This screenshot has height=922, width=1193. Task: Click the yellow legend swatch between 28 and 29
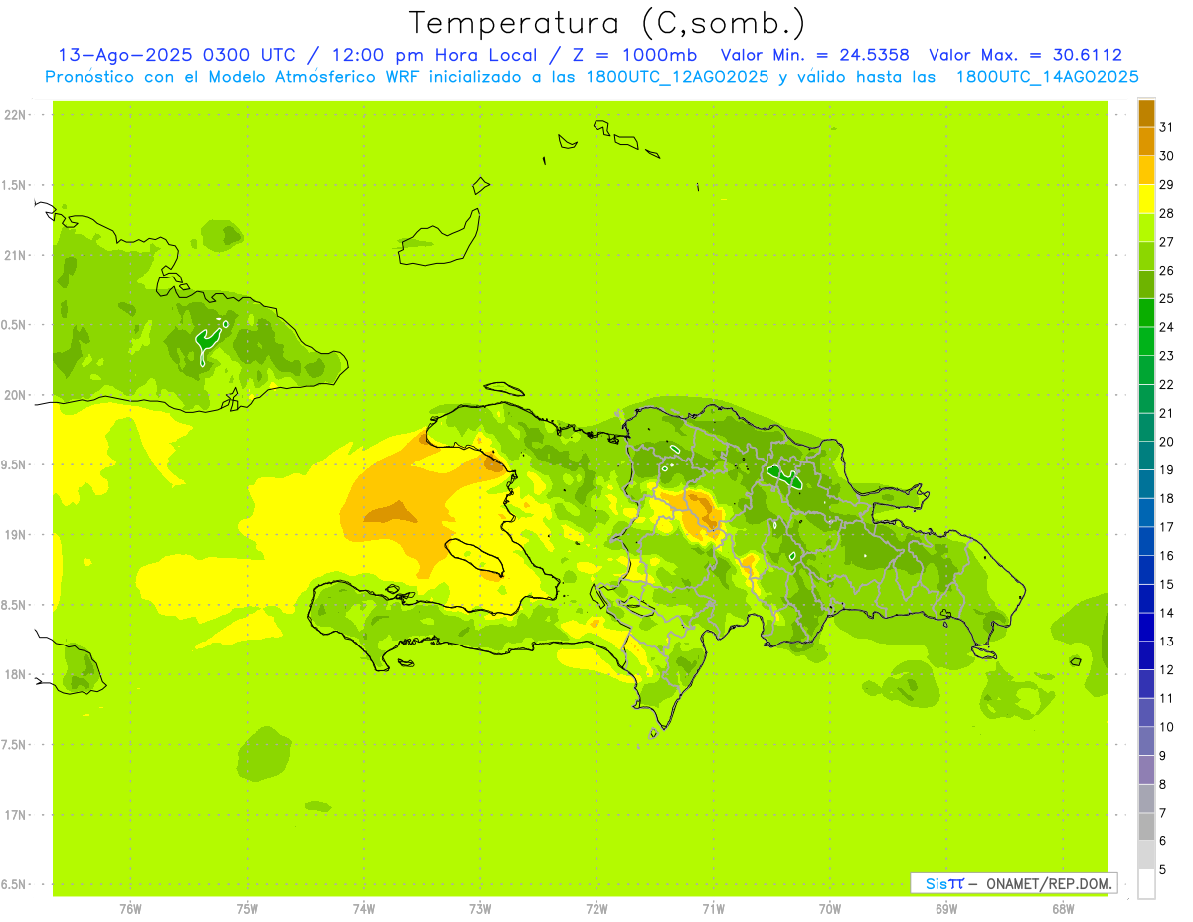click(x=1146, y=199)
